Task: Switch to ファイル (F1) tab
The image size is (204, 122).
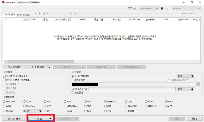Action: point(10,15)
